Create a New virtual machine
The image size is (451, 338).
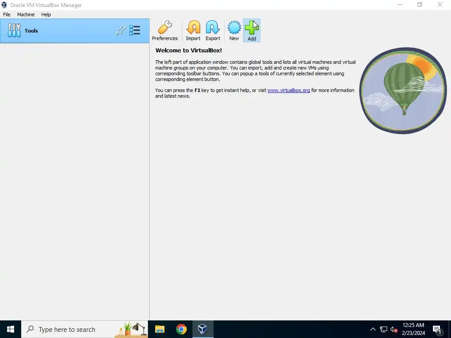234,30
